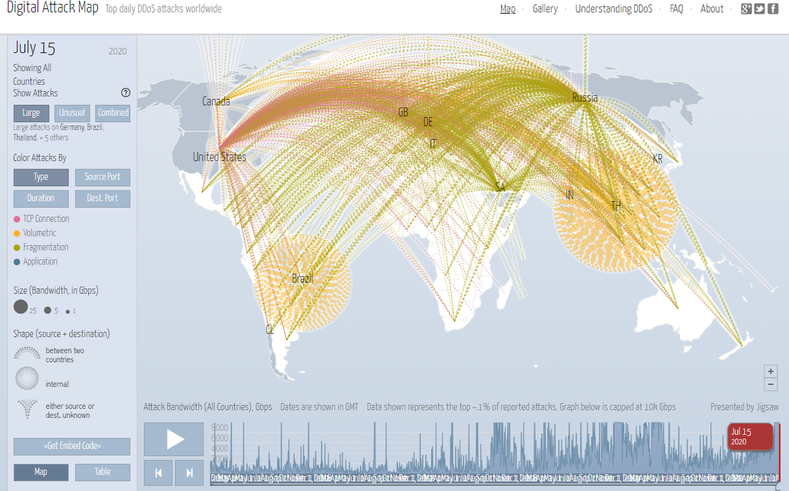Select the Brazil label on map
The width and height of the screenshot is (789, 491).
click(x=302, y=279)
